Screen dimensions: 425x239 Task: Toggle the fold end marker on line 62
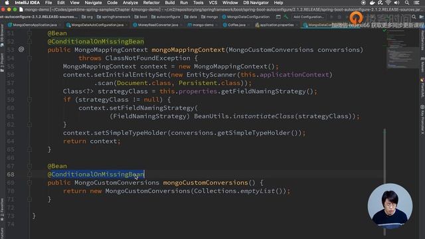point(29,124)
